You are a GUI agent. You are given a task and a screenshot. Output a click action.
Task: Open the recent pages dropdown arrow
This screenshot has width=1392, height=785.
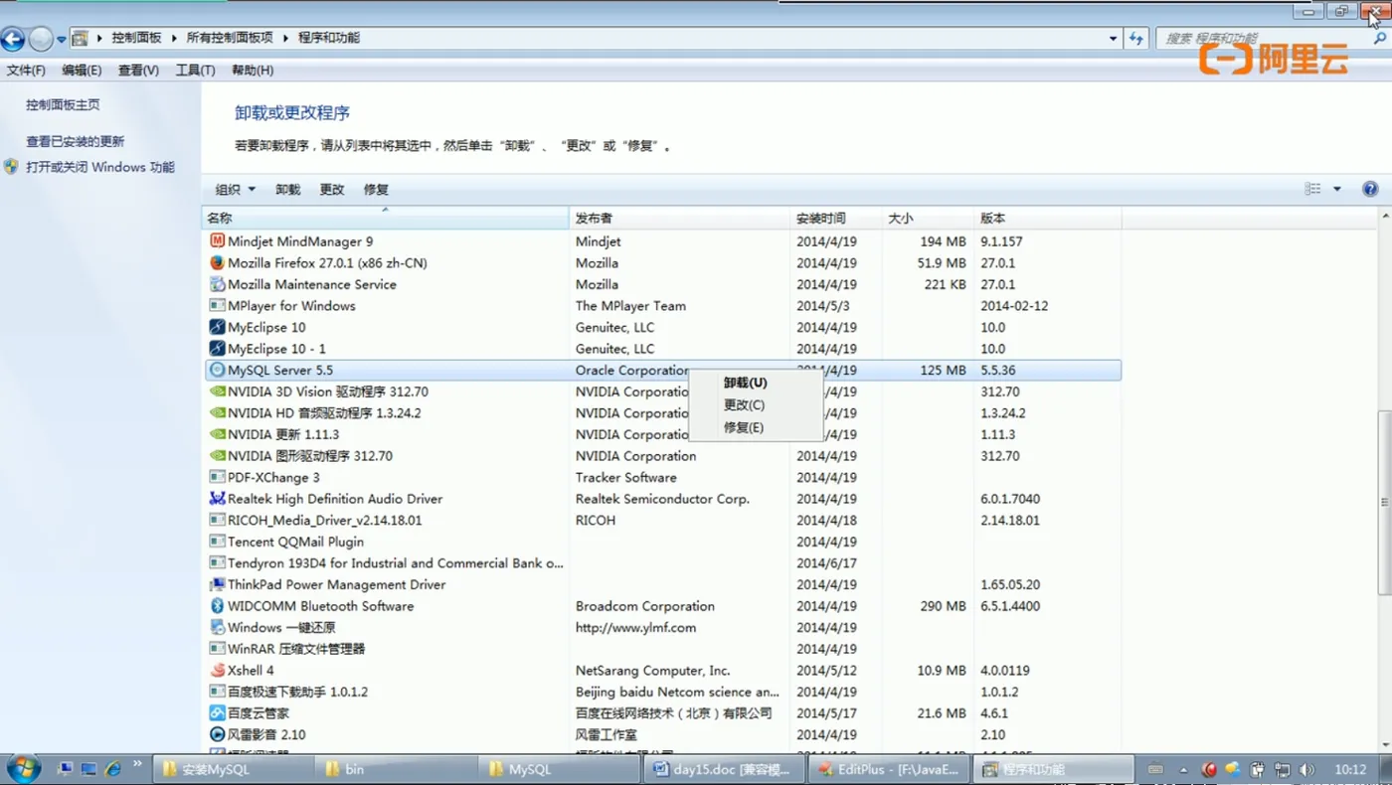tap(61, 39)
